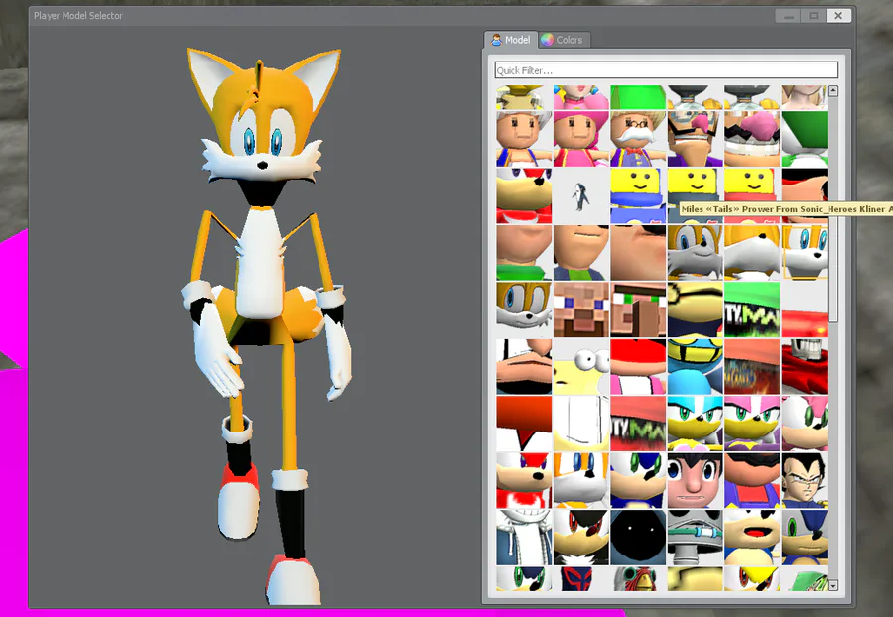Pick the white-muzzled Tails with blue eyes
The image size is (893, 617).
580,480
